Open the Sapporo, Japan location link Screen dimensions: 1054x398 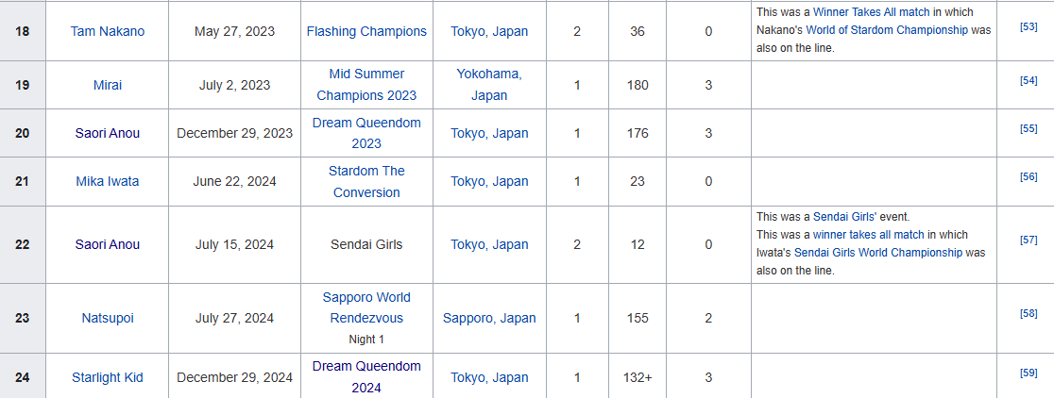tap(489, 318)
